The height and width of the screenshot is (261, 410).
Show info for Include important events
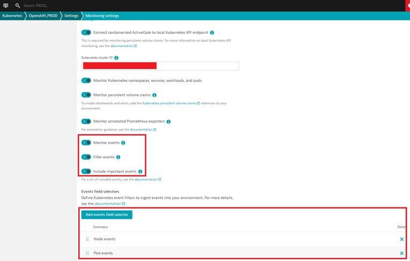coord(140,172)
